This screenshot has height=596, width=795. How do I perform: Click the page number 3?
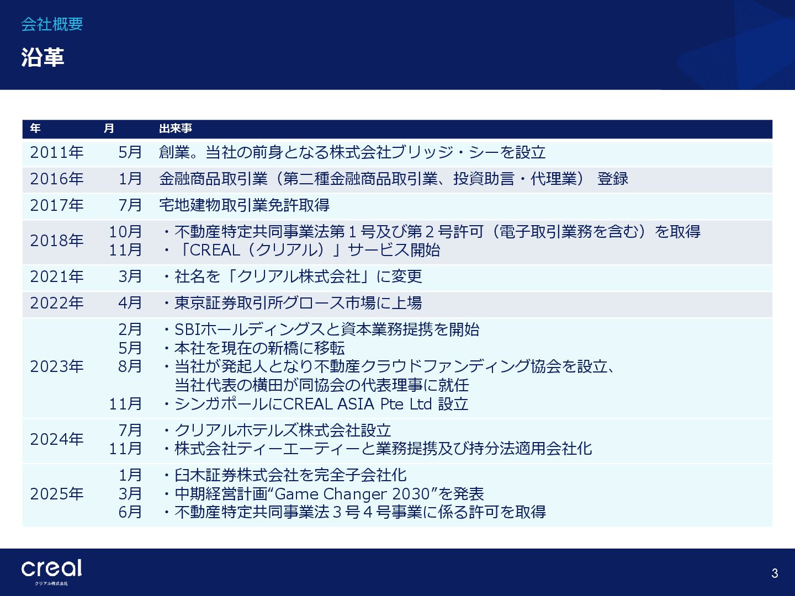[775, 573]
